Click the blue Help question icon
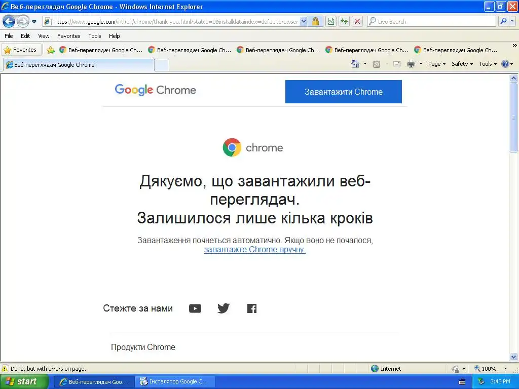519x389 pixels. coord(505,64)
